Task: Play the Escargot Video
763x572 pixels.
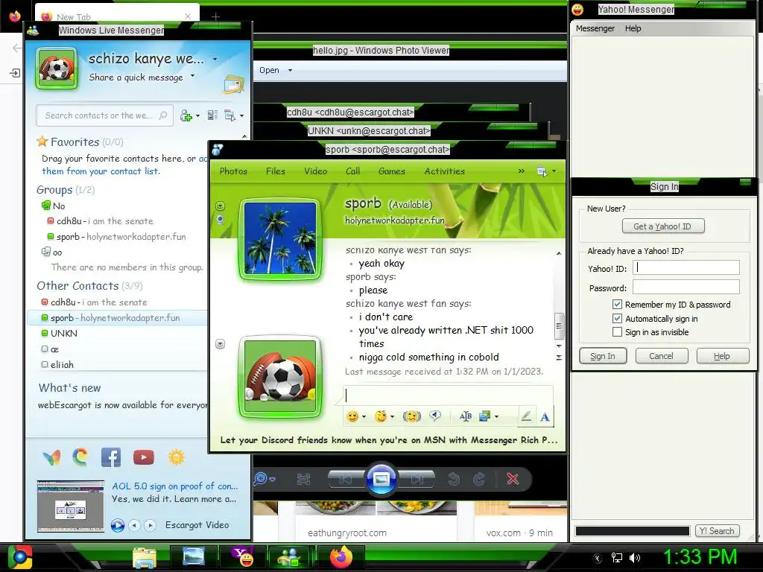Action: pos(117,525)
